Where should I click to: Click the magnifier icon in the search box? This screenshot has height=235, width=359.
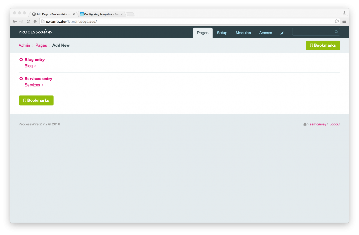(336, 32)
